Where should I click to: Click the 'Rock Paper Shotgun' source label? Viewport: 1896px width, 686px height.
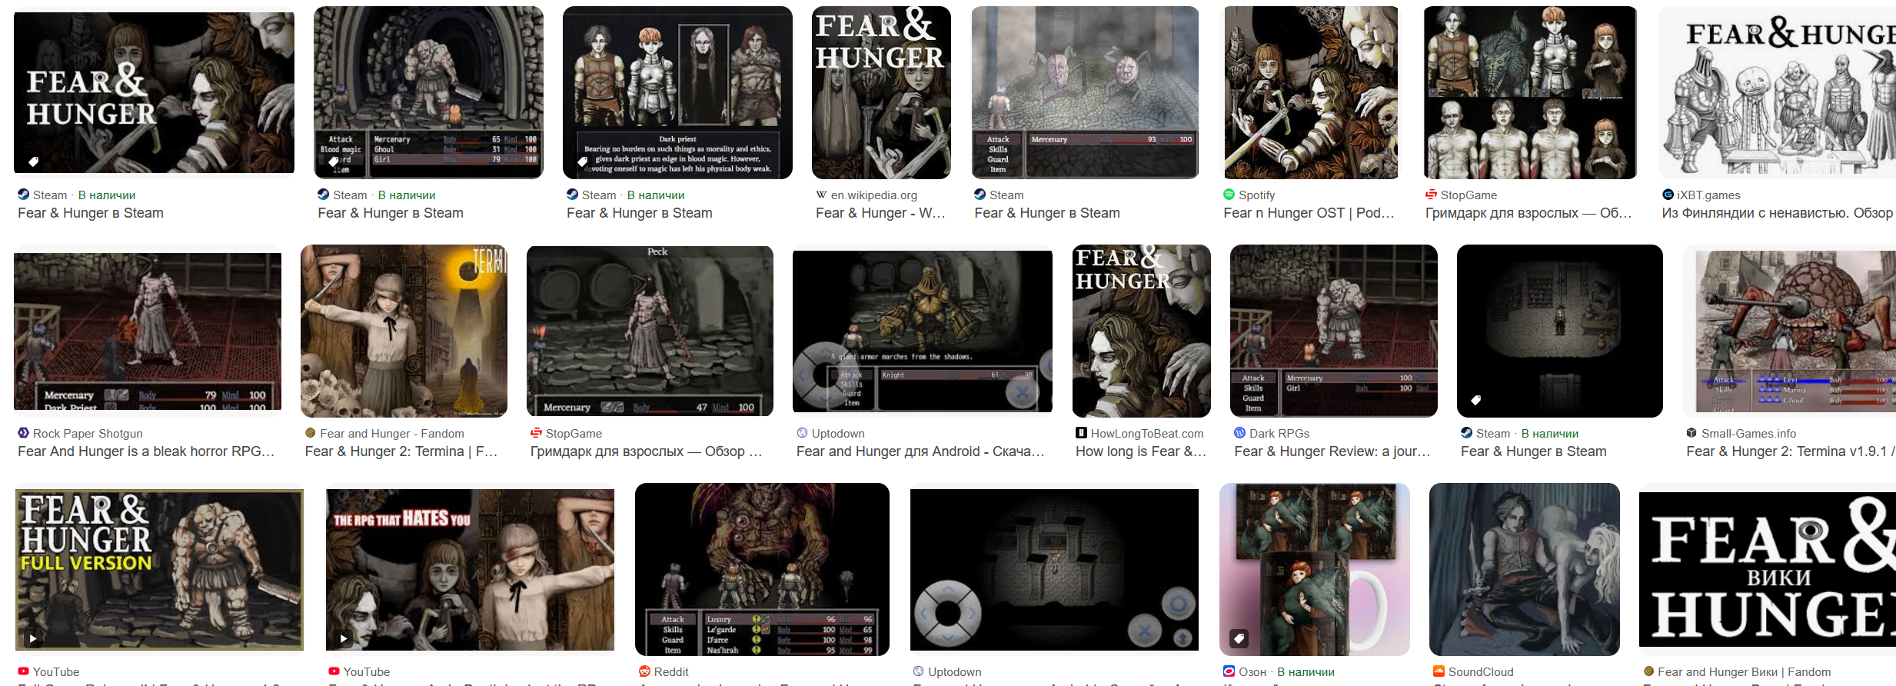[88, 434]
